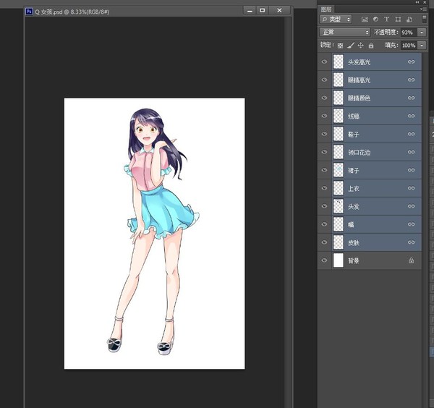This screenshot has width=434, height=408.
Task: Click the 头发高光 layer thumbnail
Action: [x=339, y=61]
